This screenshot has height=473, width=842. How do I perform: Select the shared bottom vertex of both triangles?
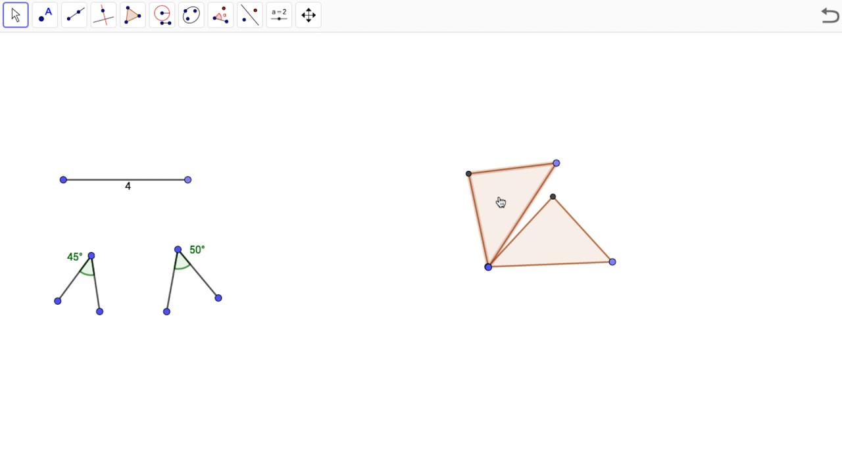[488, 267]
